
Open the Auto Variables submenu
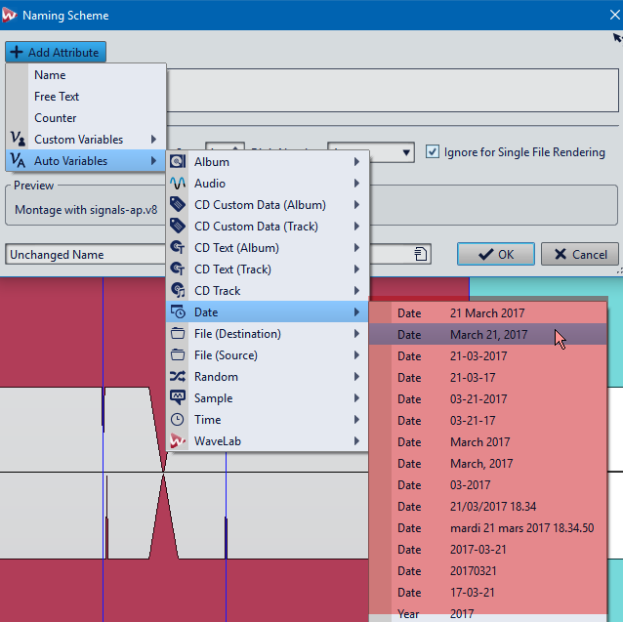pos(86,160)
